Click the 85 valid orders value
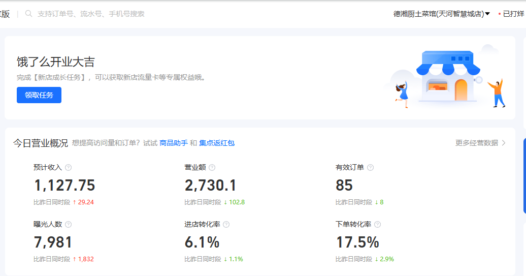Screen dimensions: 526x276 pos(344,186)
